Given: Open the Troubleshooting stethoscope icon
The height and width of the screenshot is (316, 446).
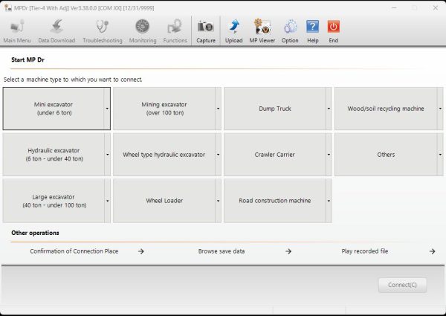Looking at the screenshot, I should coord(103,30).
